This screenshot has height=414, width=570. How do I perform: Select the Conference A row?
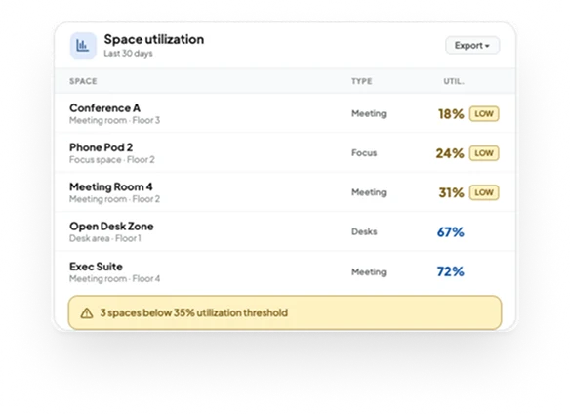pyautogui.click(x=285, y=113)
